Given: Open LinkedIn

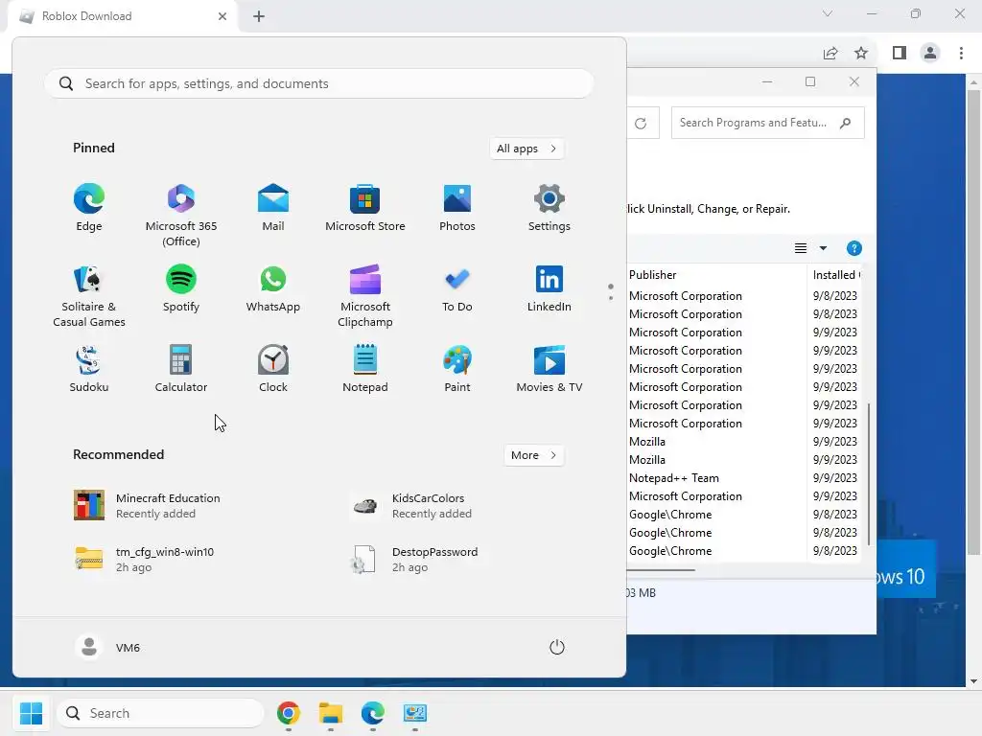Looking at the screenshot, I should point(549,288).
